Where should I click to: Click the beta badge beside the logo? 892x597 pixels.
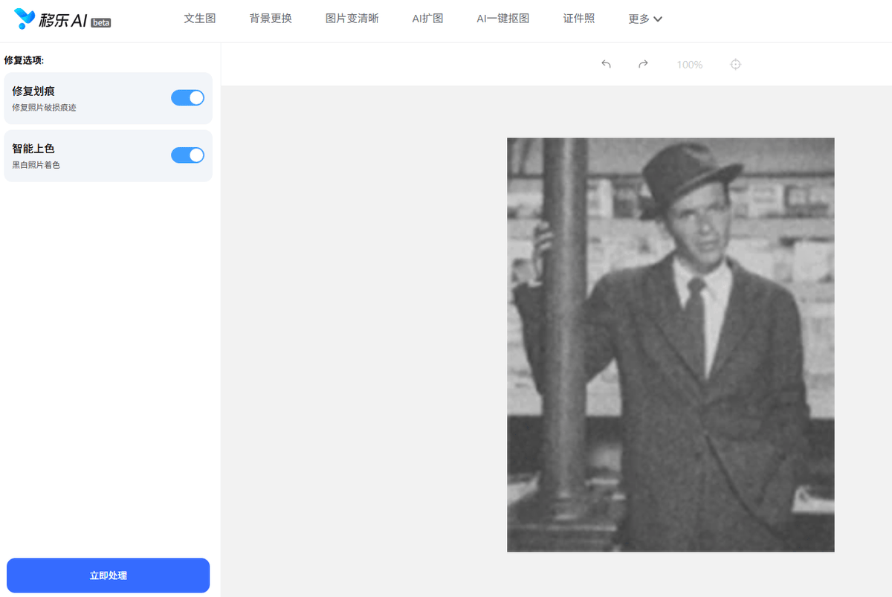100,23
